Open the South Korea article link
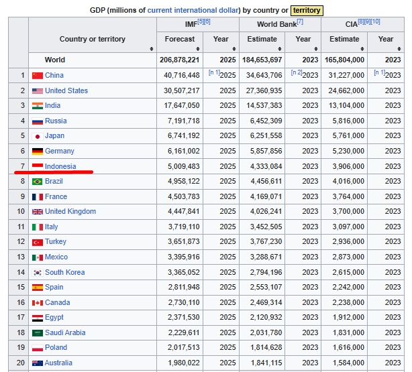 click(64, 272)
